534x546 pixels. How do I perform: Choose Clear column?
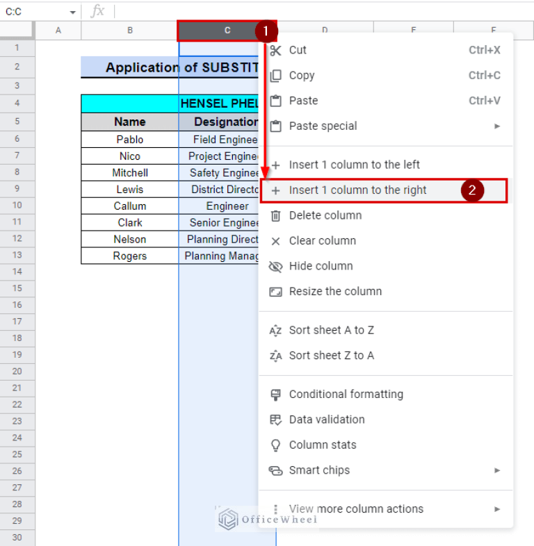(386, 241)
